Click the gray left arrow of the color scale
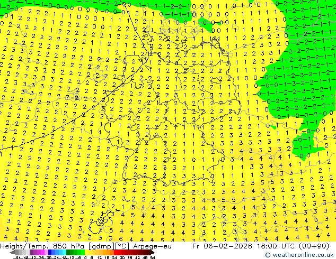Image resolution: width=336 pixels, height=259 pixels. click(x=12, y=252)
